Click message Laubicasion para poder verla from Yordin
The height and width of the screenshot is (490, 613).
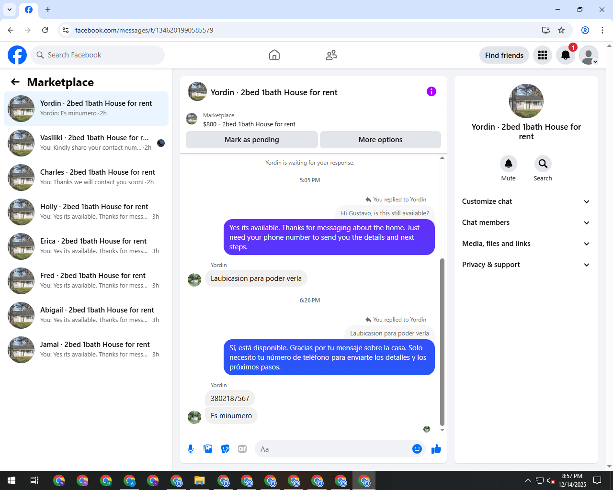(256, 278)
